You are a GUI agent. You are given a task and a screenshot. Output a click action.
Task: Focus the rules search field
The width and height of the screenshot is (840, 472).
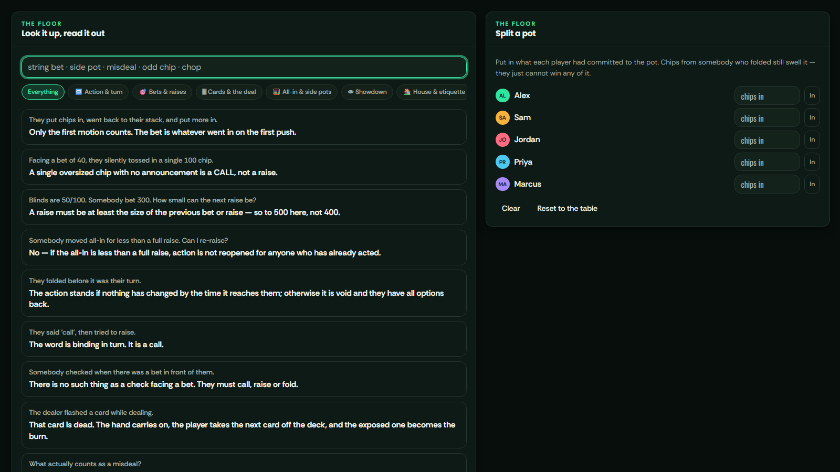pyautogui.click(x=244, y=67)
